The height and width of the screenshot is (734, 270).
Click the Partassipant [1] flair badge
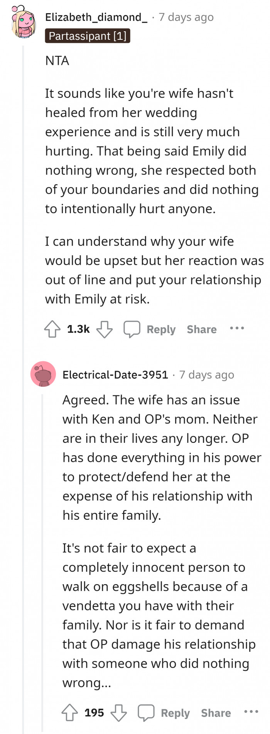pyautogui.click(x=88, y=36)
